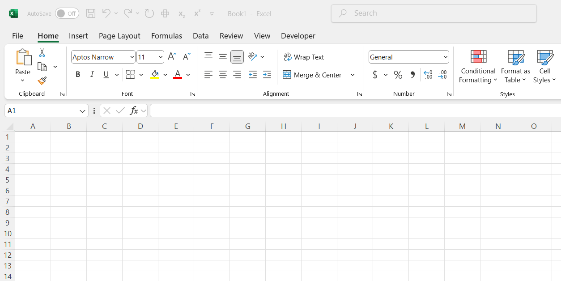Screen dimensions: 561x281
Task: Click the Comma Style icon
Action: click(412, 75)
